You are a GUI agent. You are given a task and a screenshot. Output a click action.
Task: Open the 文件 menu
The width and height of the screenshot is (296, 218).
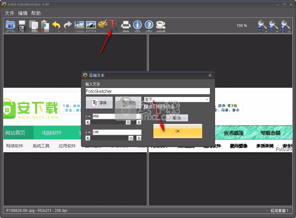tap(9, 13)
